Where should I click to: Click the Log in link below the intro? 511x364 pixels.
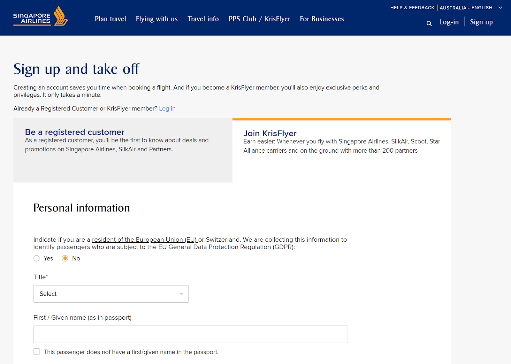click(x=167, y=109)
